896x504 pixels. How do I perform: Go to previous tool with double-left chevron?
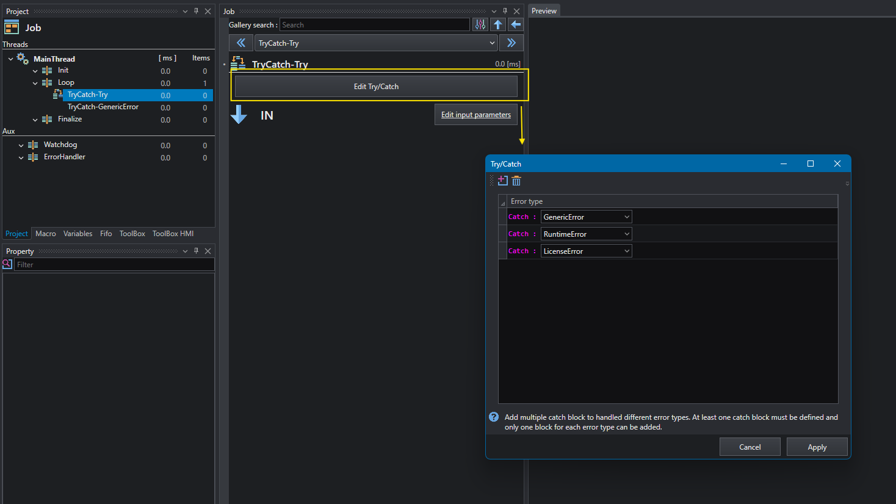(241, 43)
